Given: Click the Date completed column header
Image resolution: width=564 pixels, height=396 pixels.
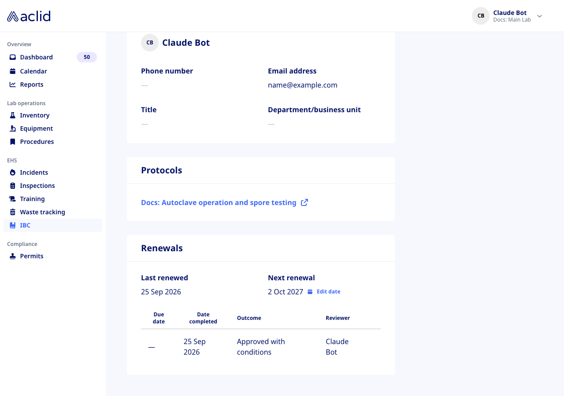Looking at the screenshot, I should coord(203,318).
